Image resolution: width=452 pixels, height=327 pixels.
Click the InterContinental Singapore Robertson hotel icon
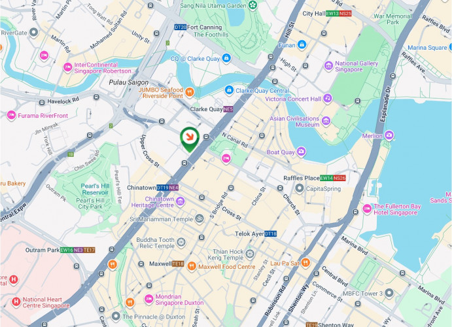pos(67,68)
